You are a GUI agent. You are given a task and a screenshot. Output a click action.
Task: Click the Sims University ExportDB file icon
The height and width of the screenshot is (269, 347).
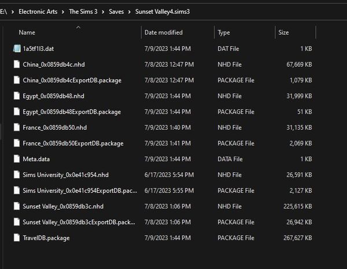(x=17, y=190)
